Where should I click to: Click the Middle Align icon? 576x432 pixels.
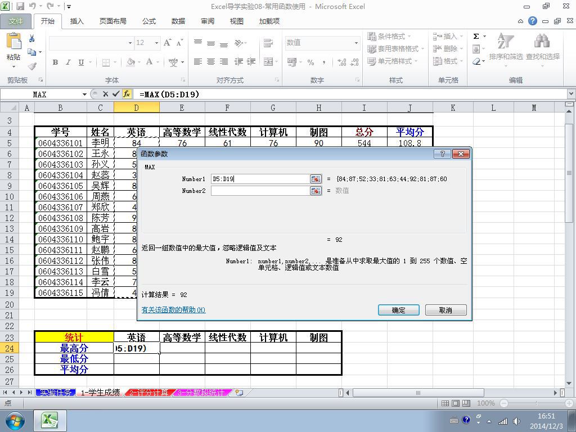click(x=211, y=43)
